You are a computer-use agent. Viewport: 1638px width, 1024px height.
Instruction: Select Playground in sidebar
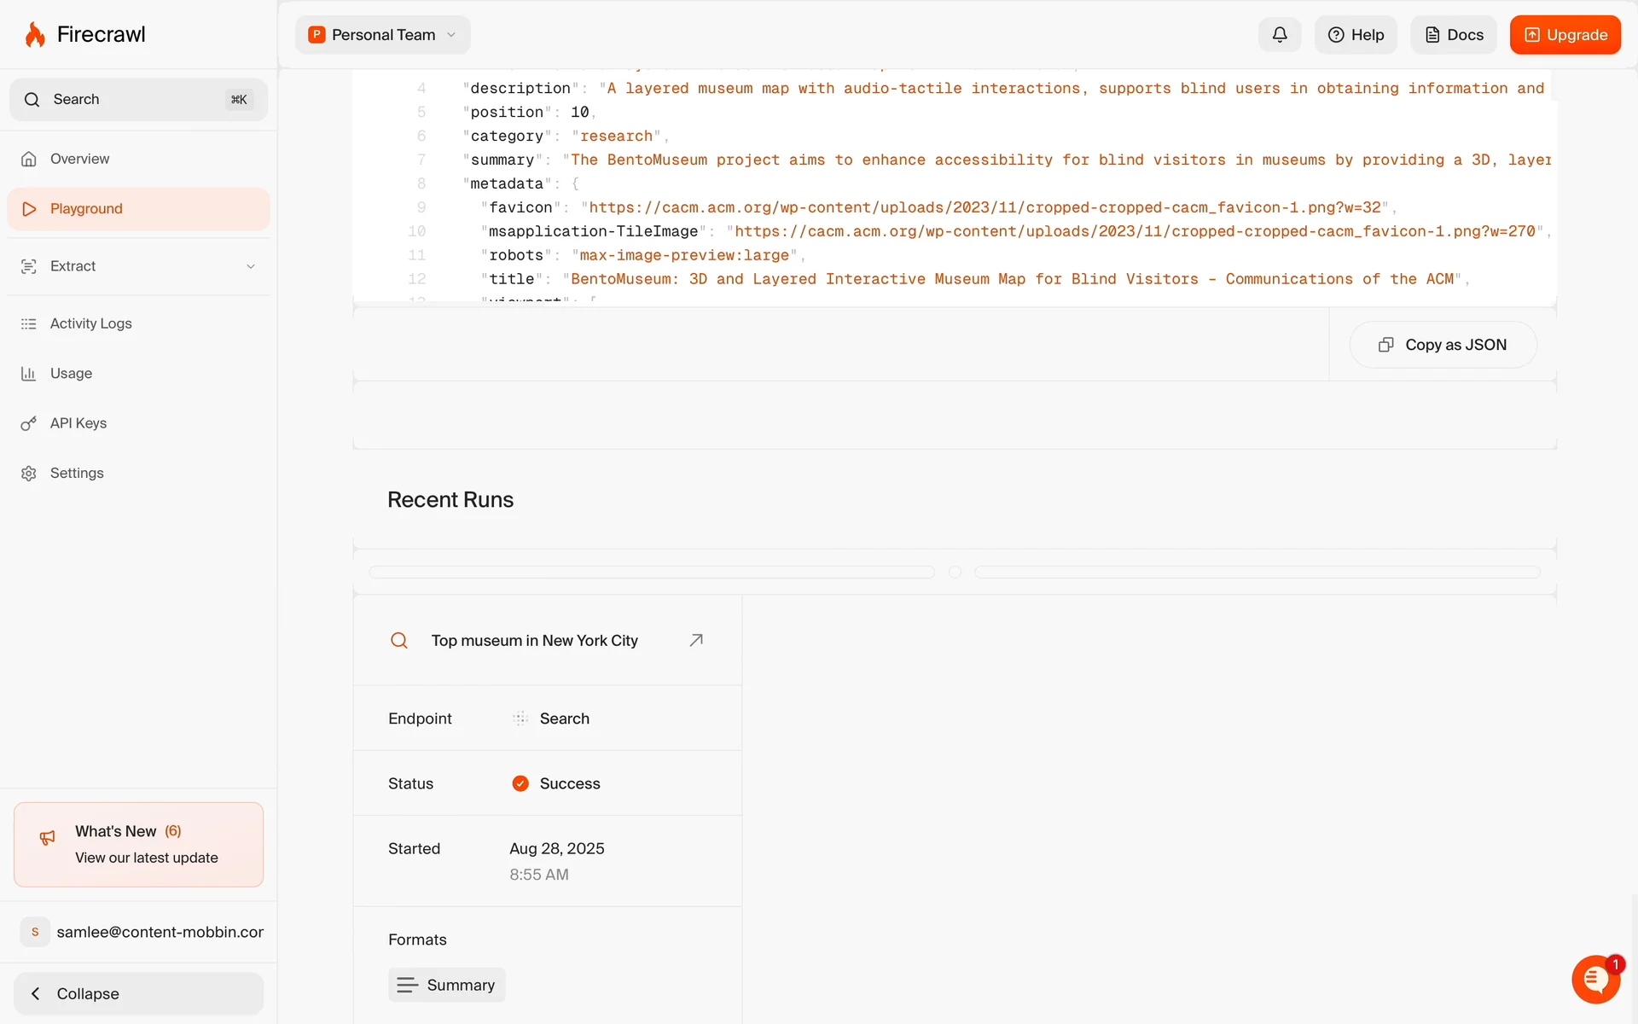(x=86, y=209)
